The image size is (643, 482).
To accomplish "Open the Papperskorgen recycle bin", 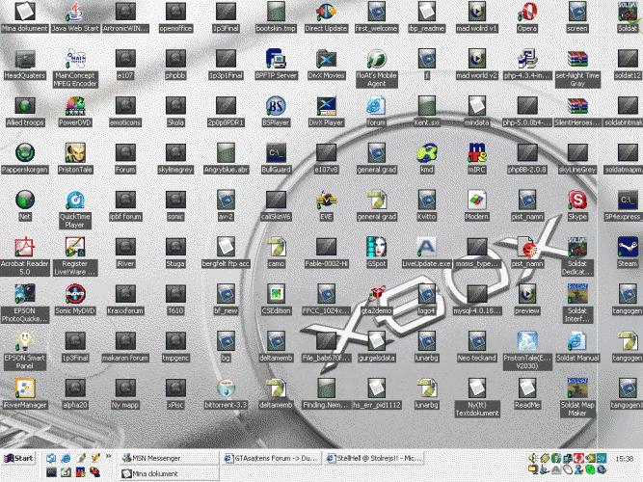I will pyautogui.click(x=23, y=152).
